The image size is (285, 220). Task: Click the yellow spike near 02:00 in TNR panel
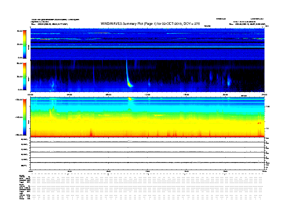(x=50, y=113)
